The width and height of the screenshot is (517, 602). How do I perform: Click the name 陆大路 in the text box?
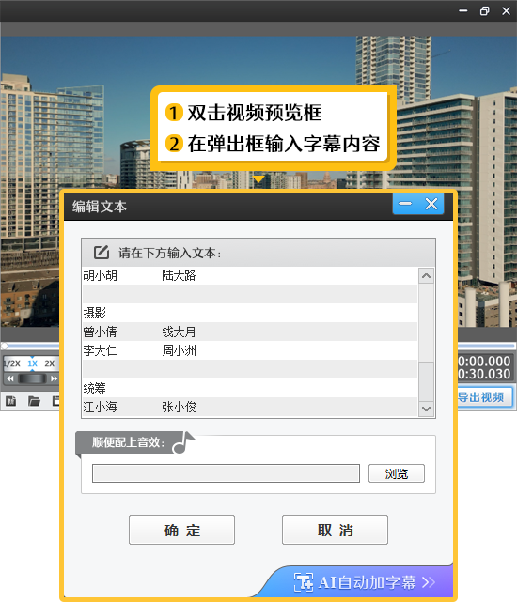179,275
